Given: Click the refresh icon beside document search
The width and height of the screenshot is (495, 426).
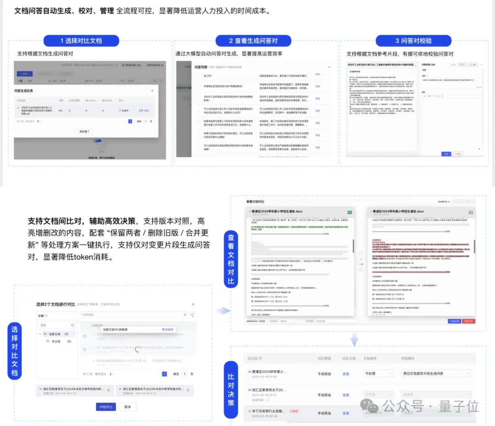Looking at the screenshot, I should (x=192, y=315).
